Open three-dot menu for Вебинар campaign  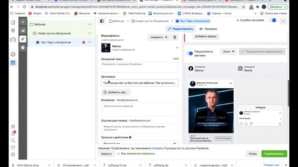click(x=89, y=24)
